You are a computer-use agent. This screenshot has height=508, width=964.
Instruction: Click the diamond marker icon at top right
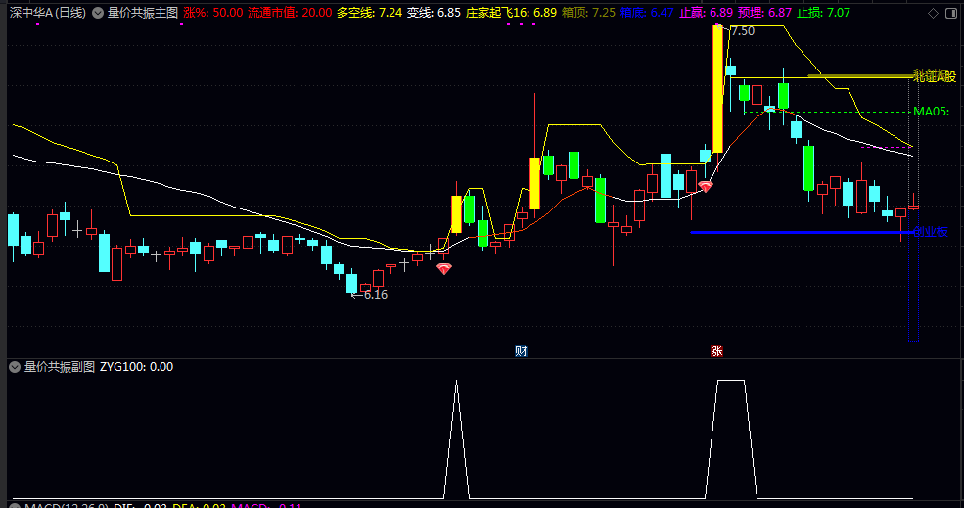(x=933, y=13)
